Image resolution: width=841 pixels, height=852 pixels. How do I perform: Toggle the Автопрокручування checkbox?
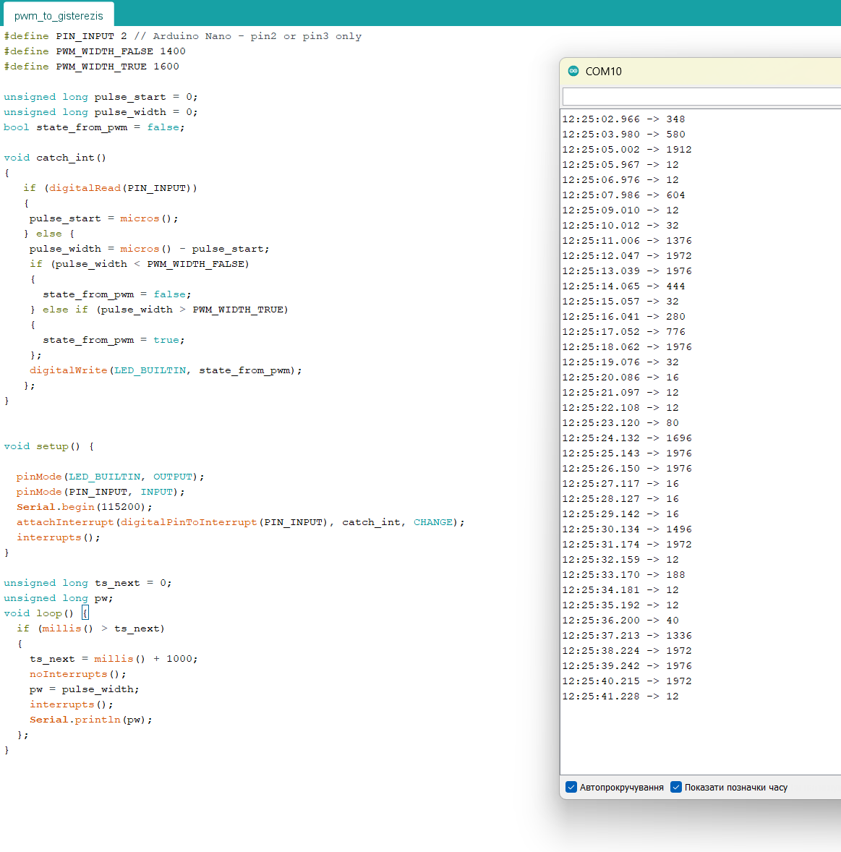[x=571, y=788]
